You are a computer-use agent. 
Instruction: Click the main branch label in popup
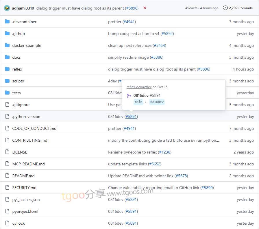pos(138,102)
